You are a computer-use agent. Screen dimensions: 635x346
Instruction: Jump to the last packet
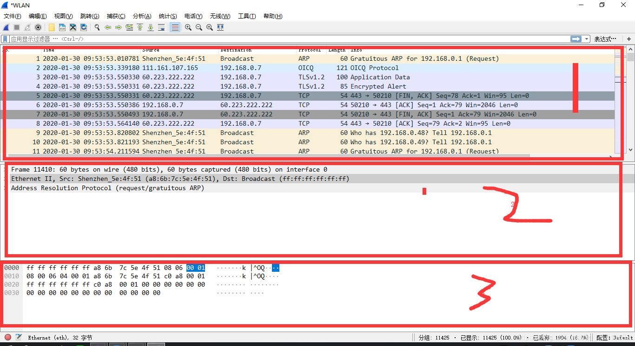coord(151,27)
